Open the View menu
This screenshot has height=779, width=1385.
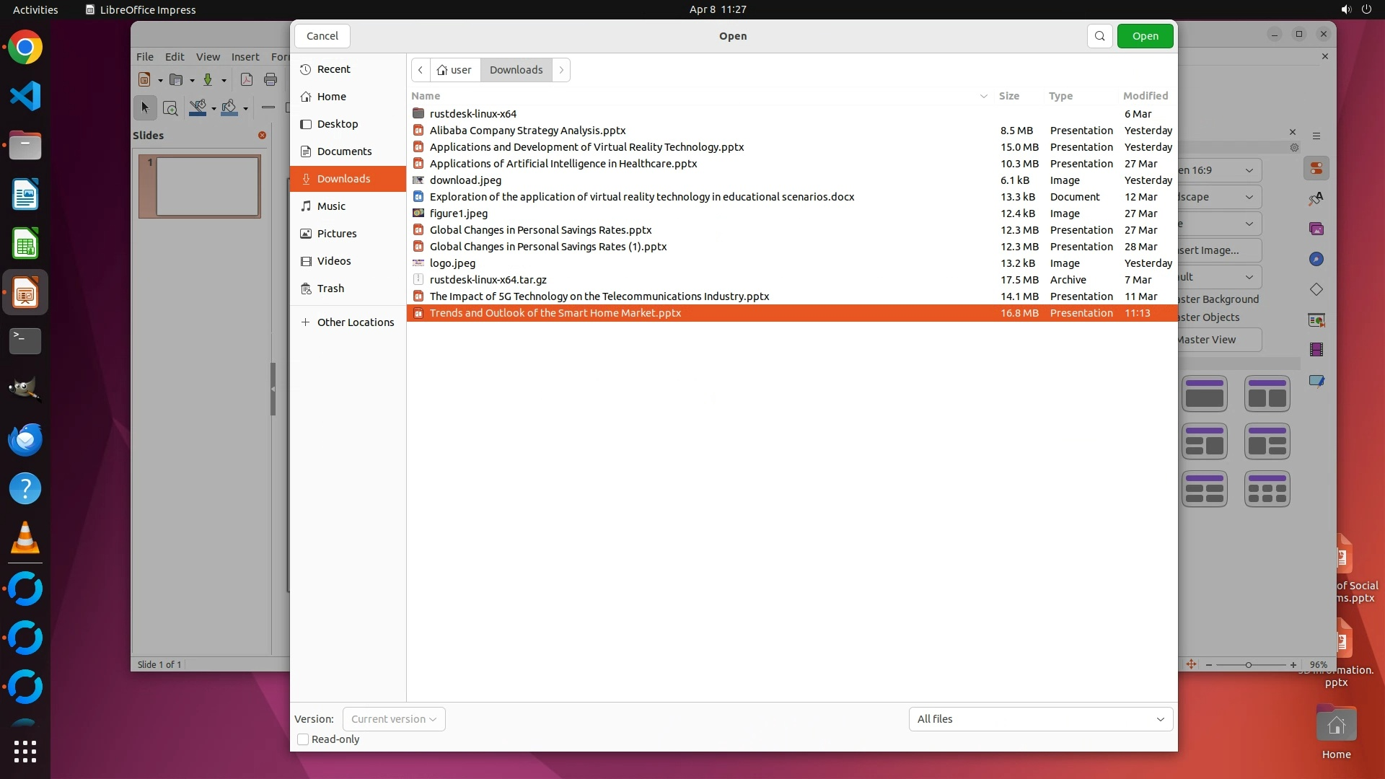pyautogui.click(x=208, y=57)
